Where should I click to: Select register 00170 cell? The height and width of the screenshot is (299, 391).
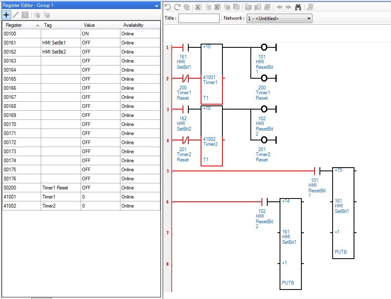coord(21,124)
